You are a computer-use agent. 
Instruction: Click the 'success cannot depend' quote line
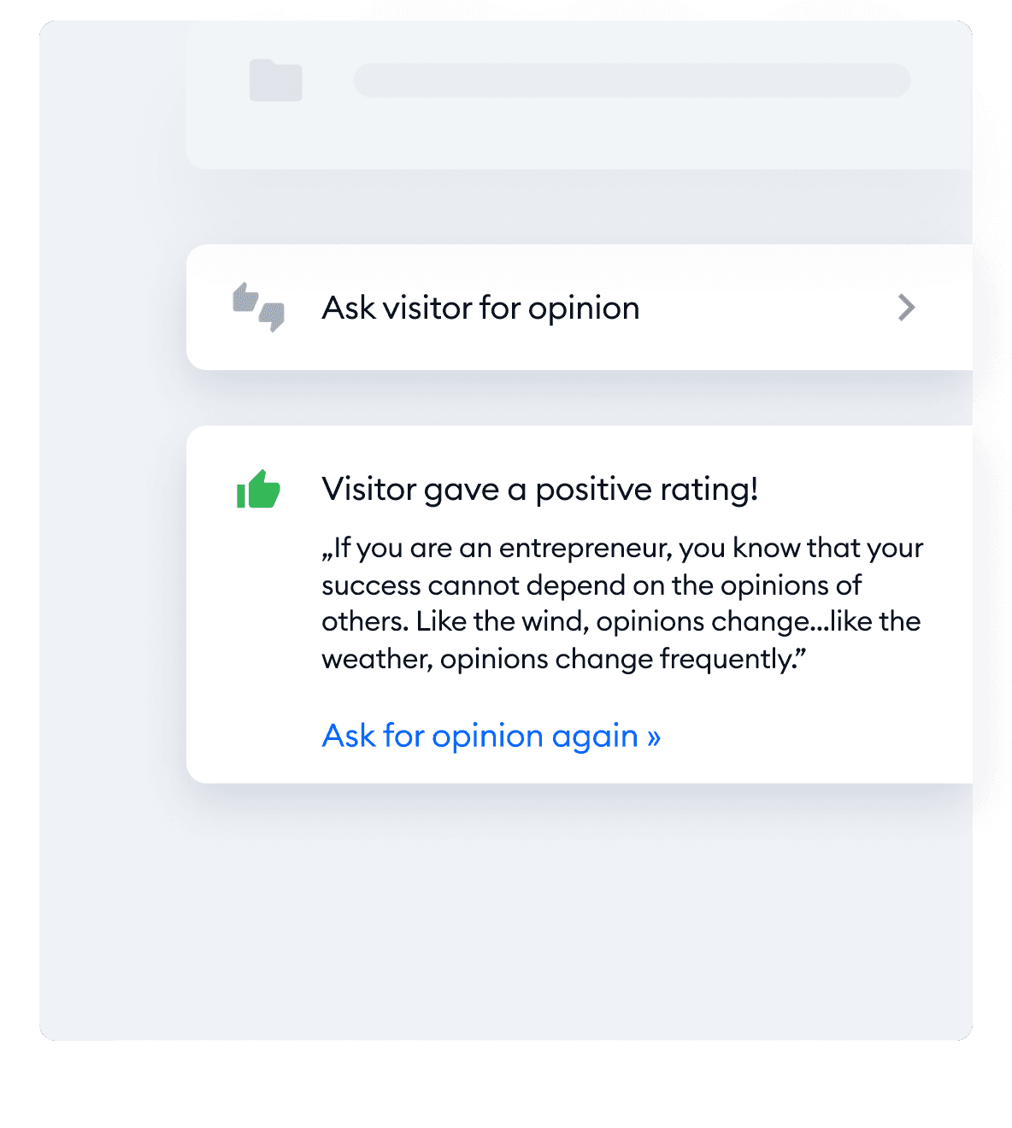tap(591, 585)
